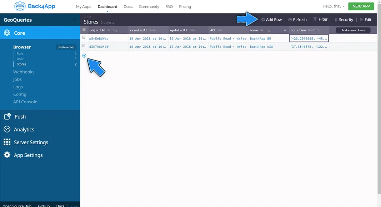This screenshot has height=207, width=381.
Task: Open the Analytics icon
Action: tap(7, 129)
